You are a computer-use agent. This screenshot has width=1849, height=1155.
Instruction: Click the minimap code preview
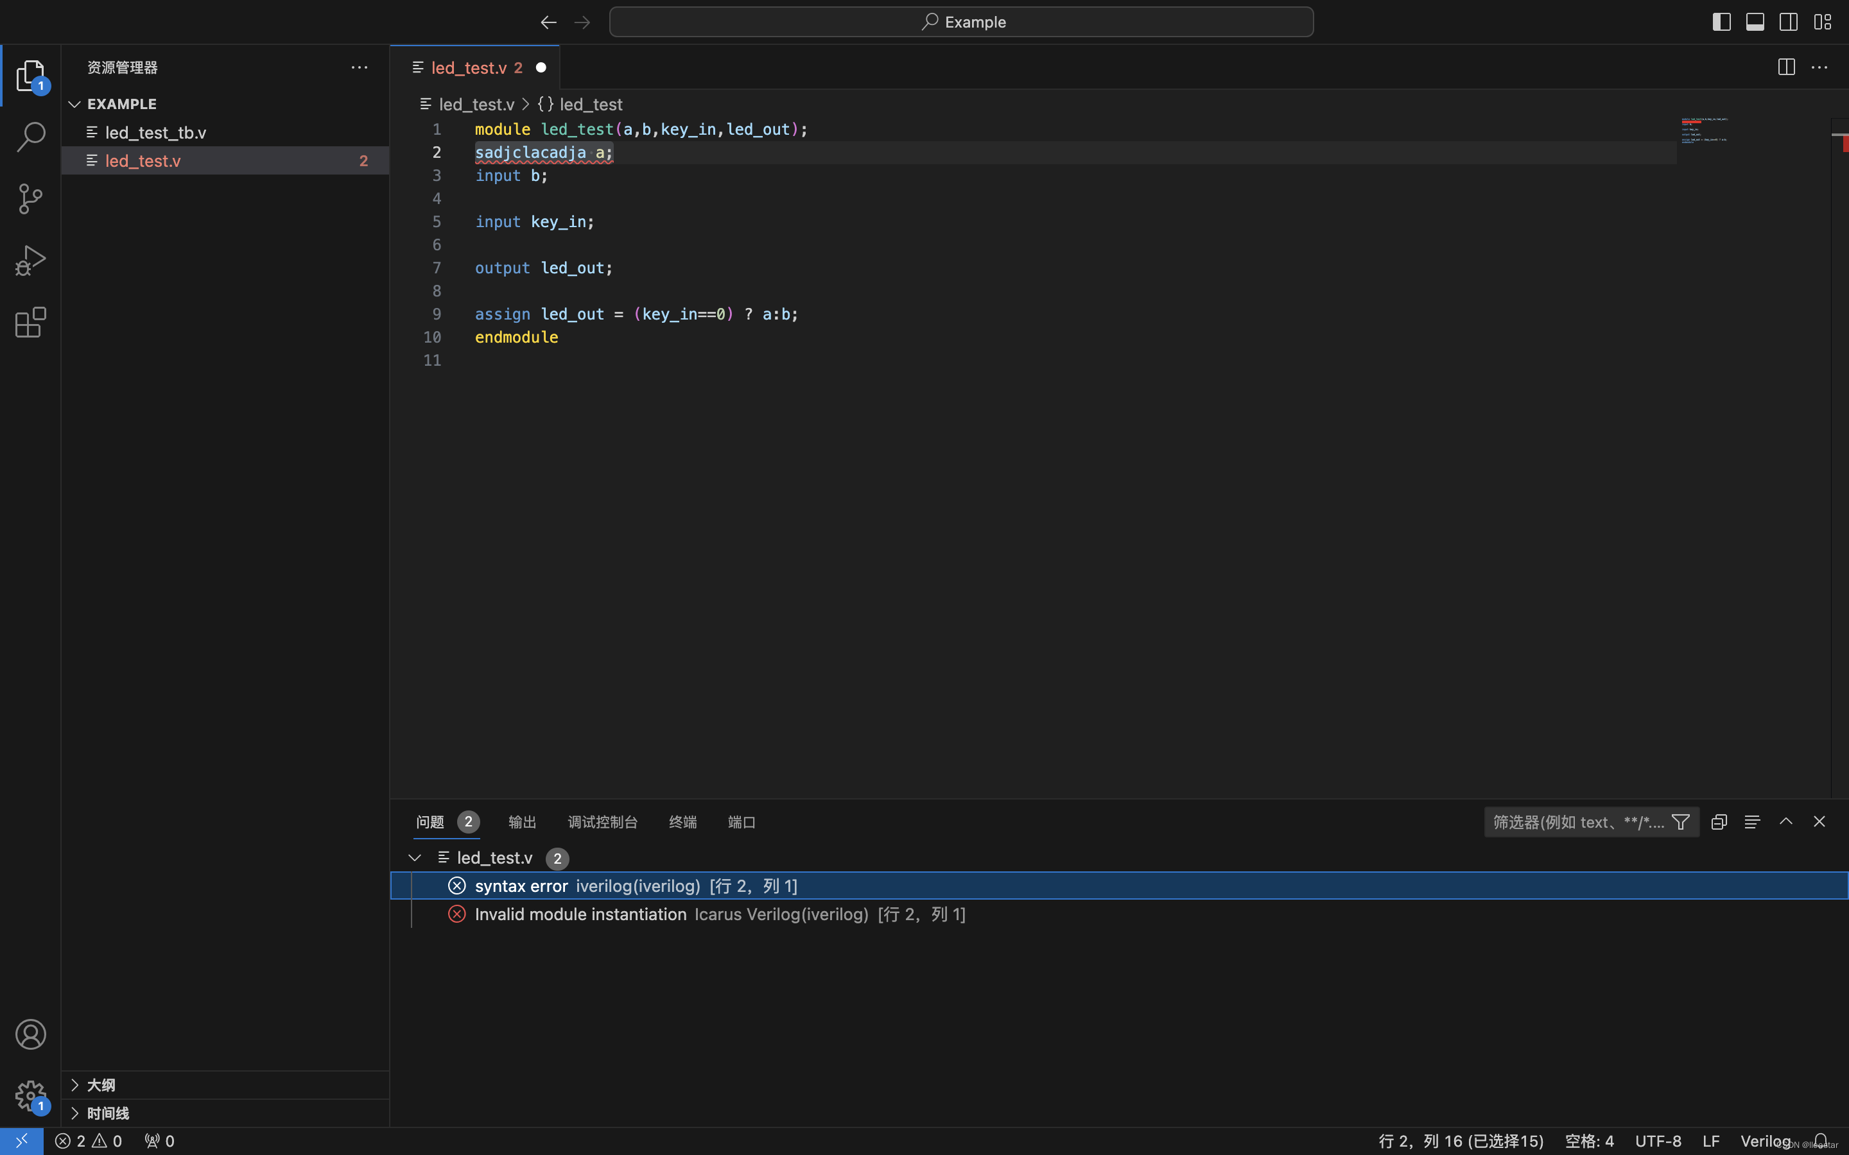[1705, 130]
